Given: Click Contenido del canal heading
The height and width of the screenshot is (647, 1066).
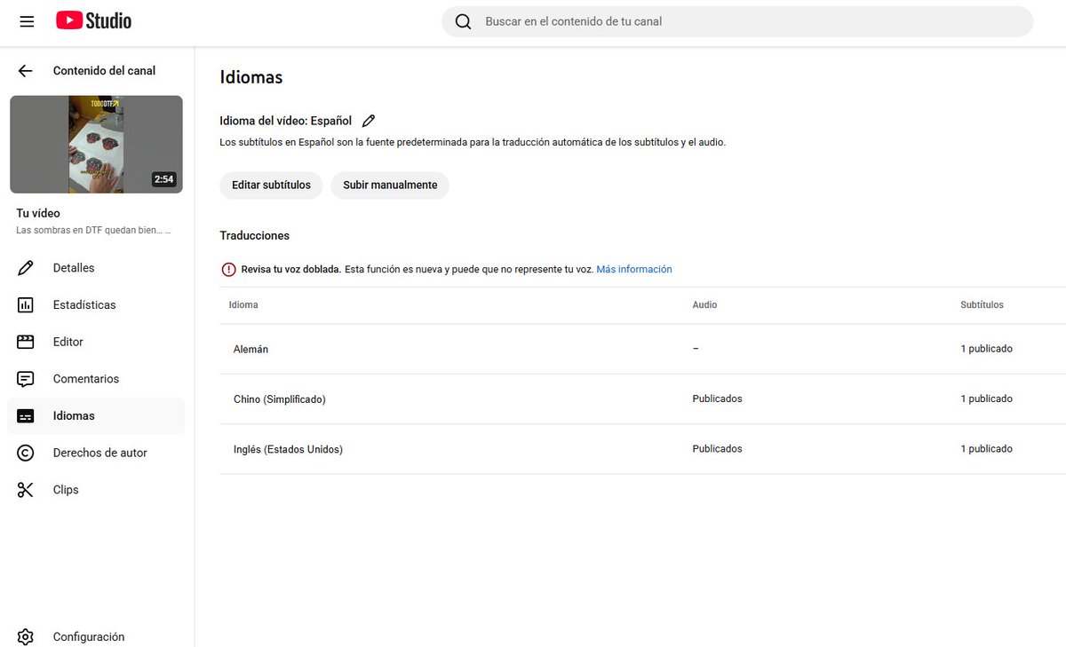Looking at the screenshot, I should 104,71.
